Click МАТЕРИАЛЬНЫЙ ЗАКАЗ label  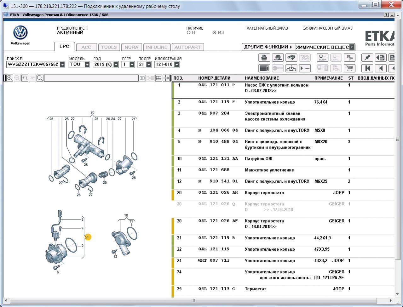point(267,28)
